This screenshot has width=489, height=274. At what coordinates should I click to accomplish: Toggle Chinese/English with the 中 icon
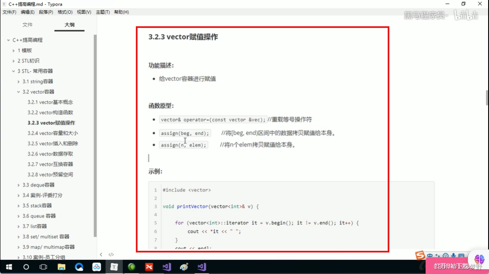tap(430, 255)
